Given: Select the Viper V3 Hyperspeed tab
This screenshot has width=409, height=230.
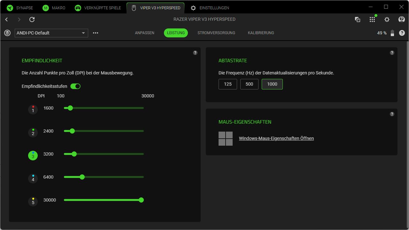Looking at the screenshot, I should pyautogui.click(x=156, y=8).
